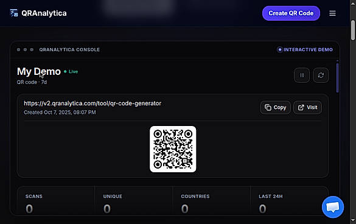Click the qr-code-generator URL text
This screenshot has height=224, width=356.
click(92, 103)
